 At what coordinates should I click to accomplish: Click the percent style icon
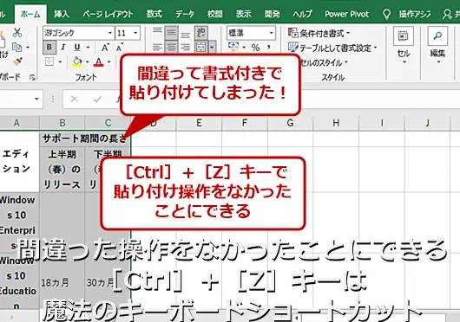click(x=255, y=48)
